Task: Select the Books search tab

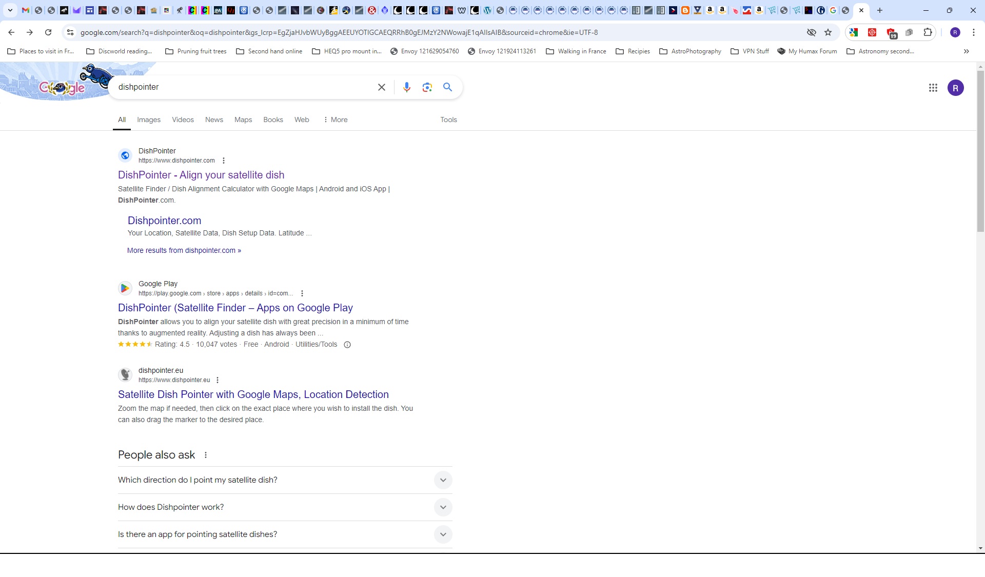Action: coord(273,120)
